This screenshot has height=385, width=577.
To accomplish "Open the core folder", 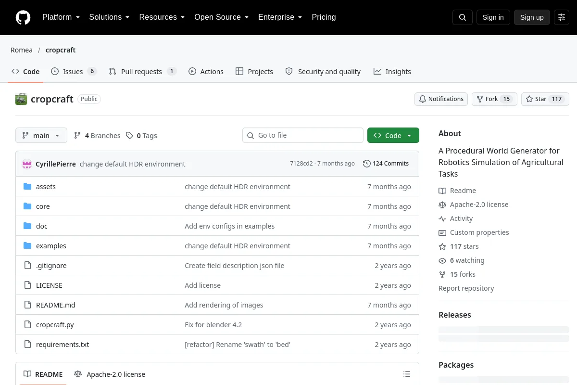I will [43, 206].
